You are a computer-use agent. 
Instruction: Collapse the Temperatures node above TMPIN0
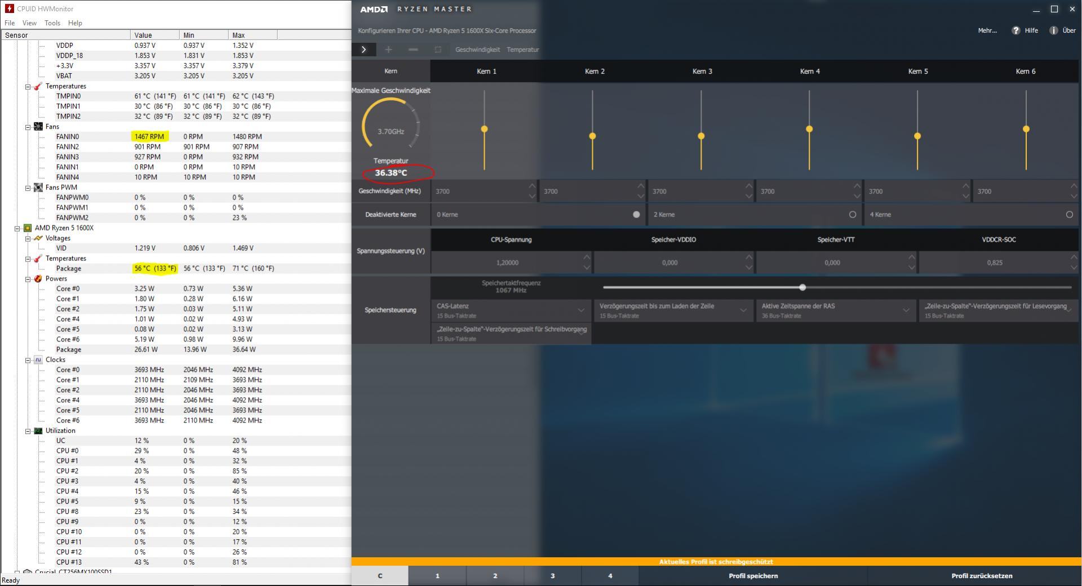pyautogui.click(x=28, y=86)
